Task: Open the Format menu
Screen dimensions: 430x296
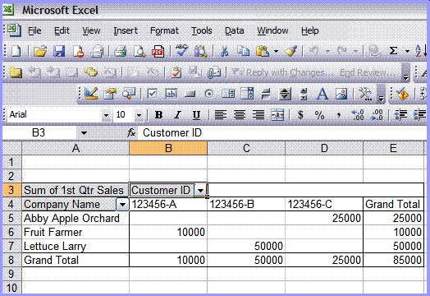Action: point(164,30)
